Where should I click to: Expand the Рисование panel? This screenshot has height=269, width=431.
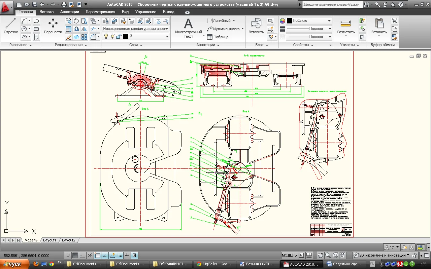coord(21,45)
